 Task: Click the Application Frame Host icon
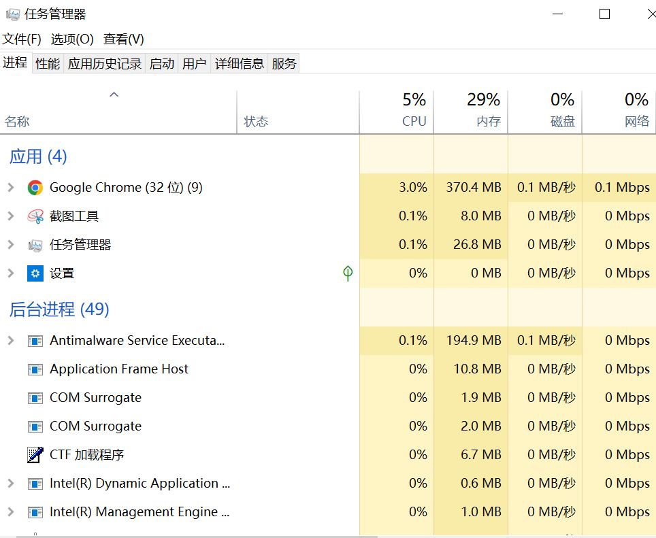coord(35,369)
